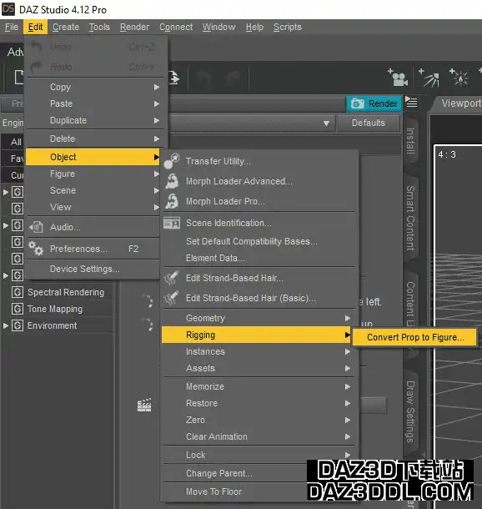Viewport: 482px width, 509px height.
Task: Open the Scene submenu
Action: coord(93,190)
